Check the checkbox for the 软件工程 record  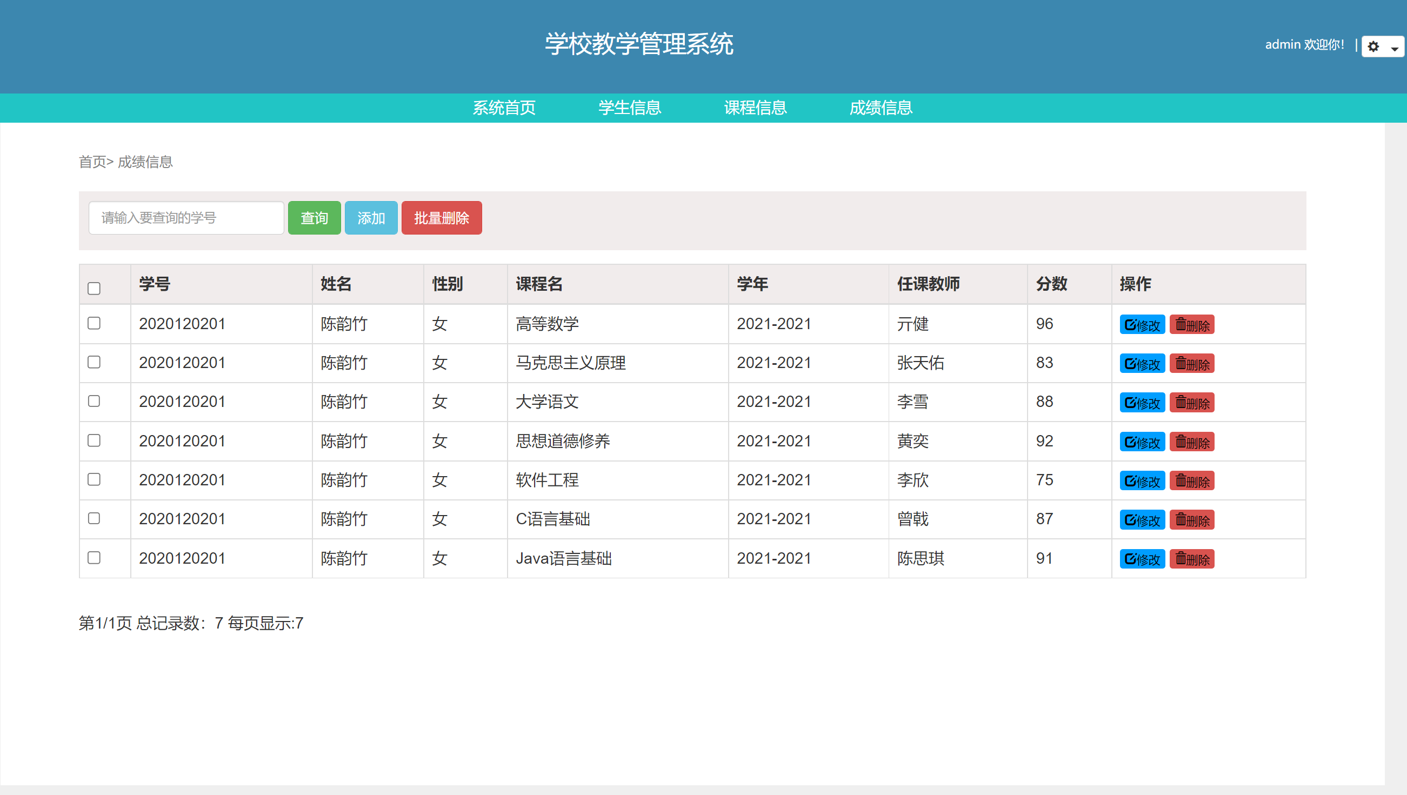94,480
